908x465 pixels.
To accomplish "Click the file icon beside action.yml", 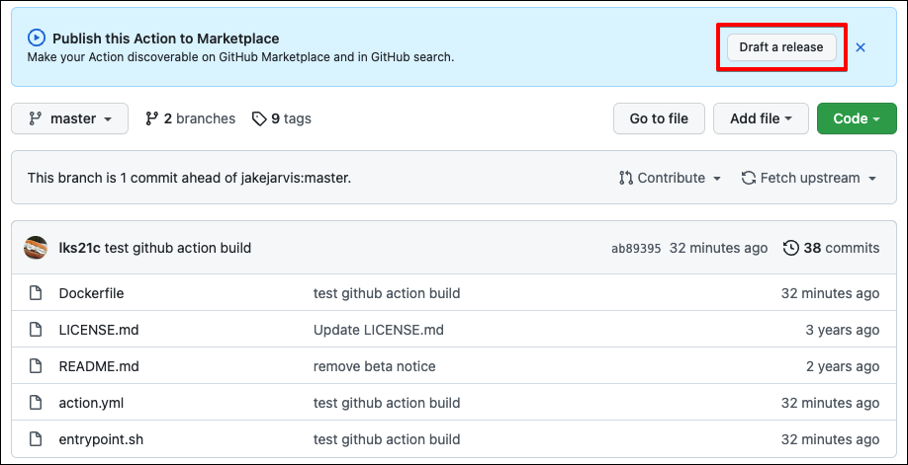I will [36, 403].
